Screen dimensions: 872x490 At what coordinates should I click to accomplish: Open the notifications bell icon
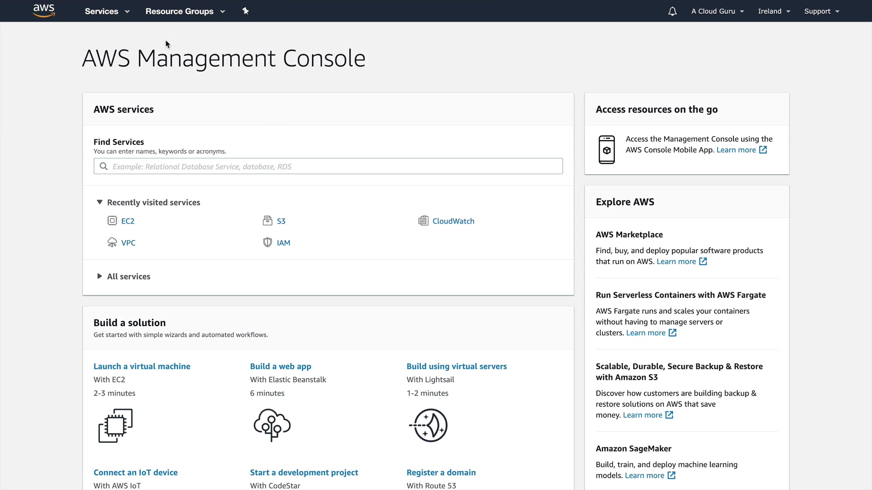pos(672,11)
